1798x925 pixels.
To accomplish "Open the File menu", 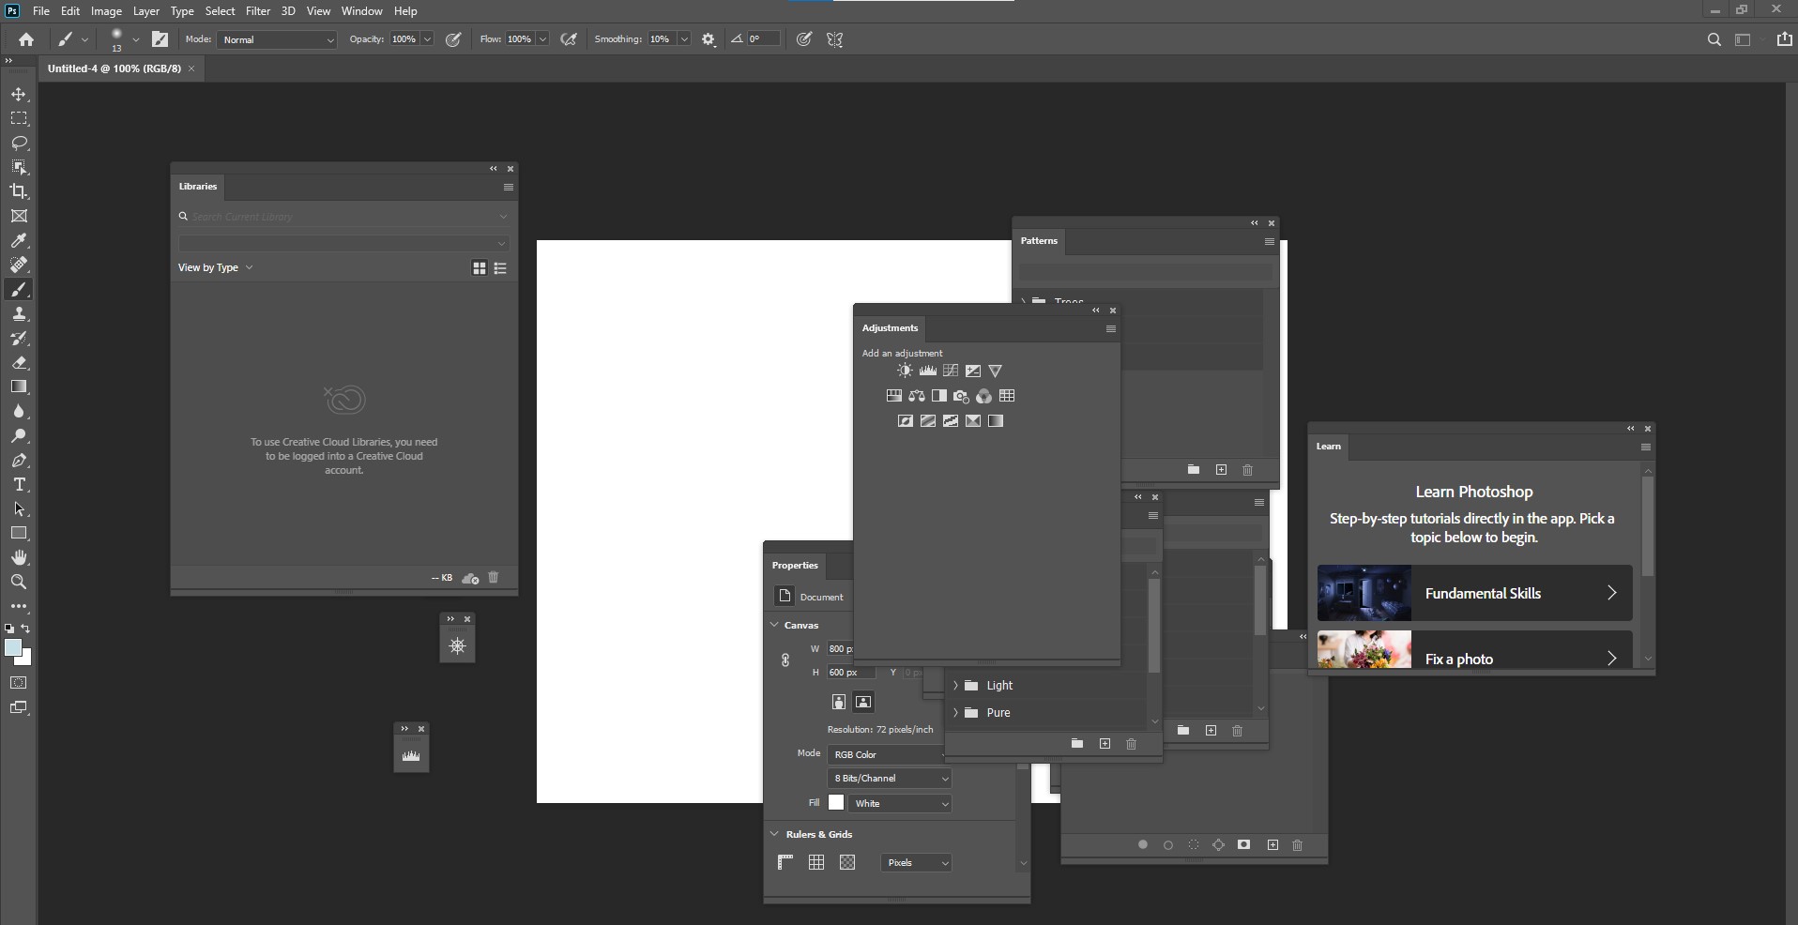I will (41, 11).
